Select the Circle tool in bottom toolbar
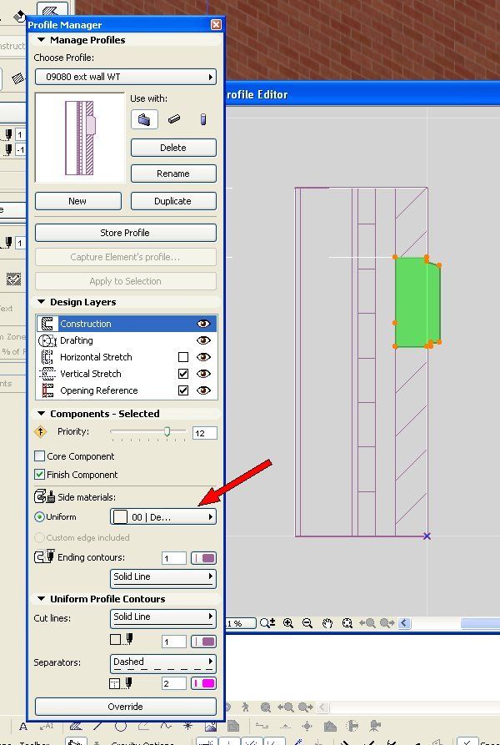500x745 pixels. click(x=121, y=727)
